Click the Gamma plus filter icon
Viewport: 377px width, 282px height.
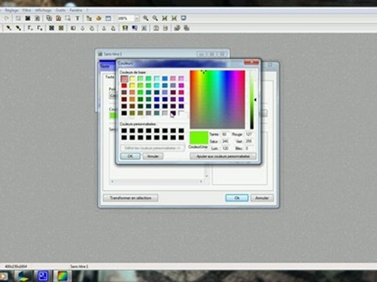point(39,28)
